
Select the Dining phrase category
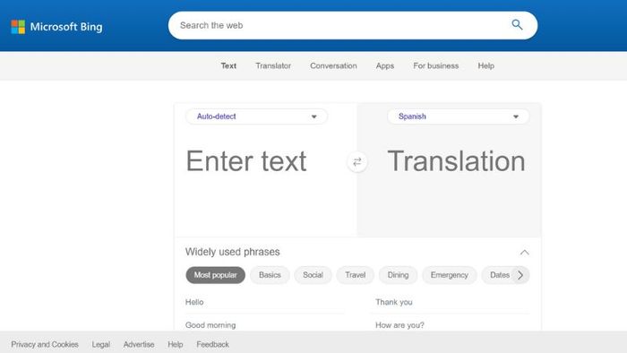point(398,275)
